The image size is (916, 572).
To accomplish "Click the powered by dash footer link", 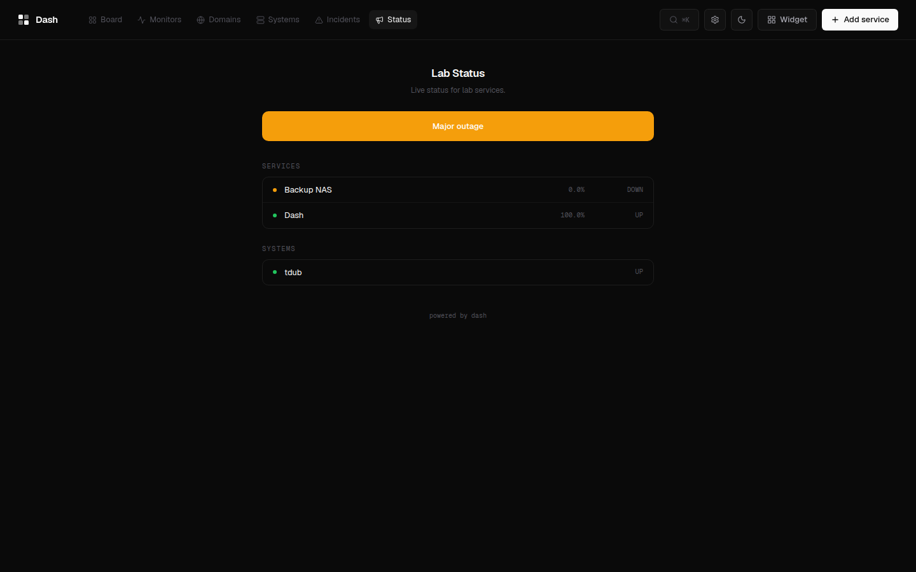I will pyautogui.click(x=458, y=316).
